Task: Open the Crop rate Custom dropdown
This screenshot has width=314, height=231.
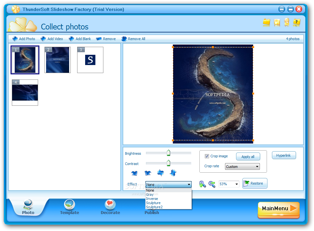Action: pos(242,166)
